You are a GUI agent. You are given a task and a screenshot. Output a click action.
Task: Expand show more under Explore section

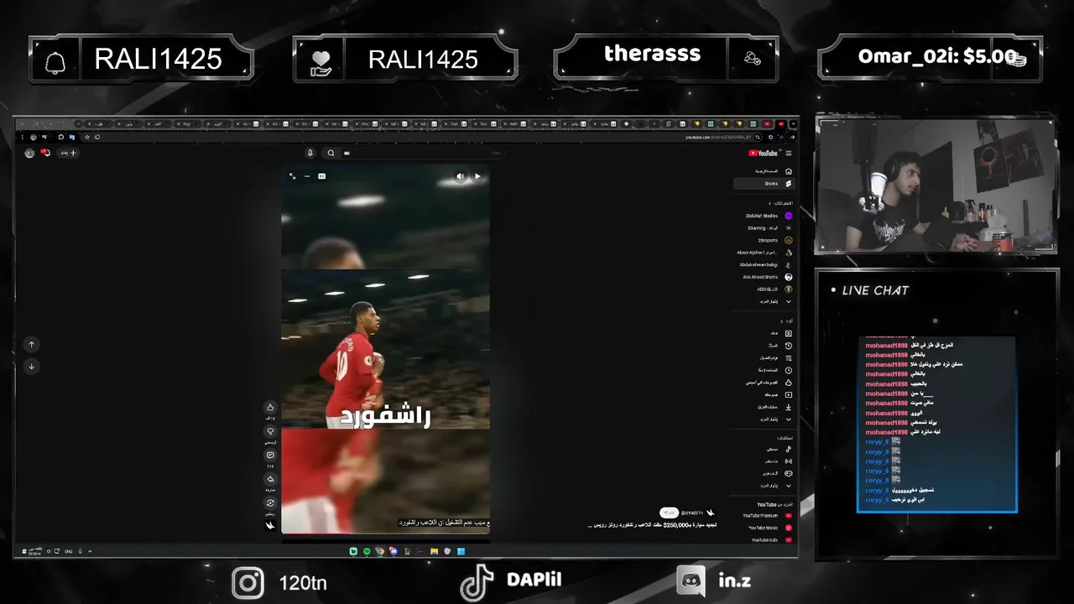764,486
